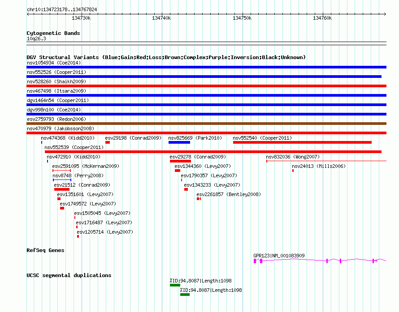
Task: Open the UCSC segmental duplications track title
Action: (69, 275)
